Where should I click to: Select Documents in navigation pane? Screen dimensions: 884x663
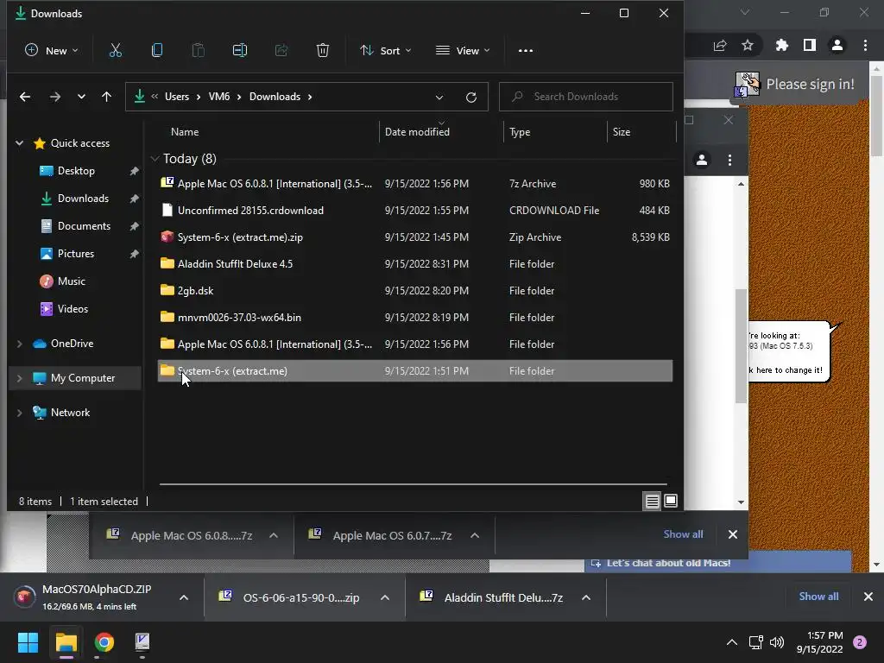[x=84, y=226]
